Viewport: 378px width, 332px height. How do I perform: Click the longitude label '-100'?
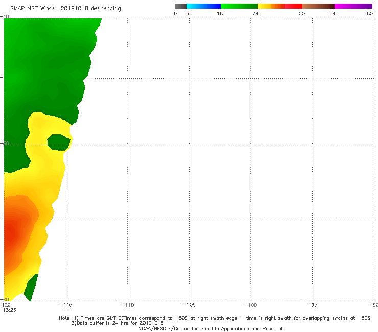[x=251, y=305]
